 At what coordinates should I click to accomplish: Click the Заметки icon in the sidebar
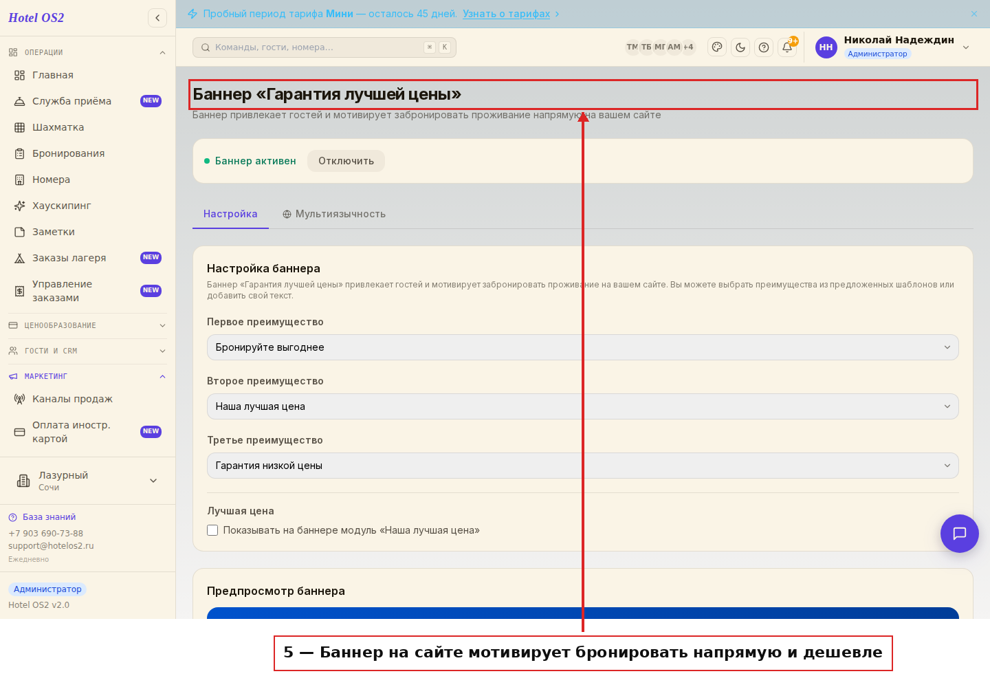coord(20,232)
